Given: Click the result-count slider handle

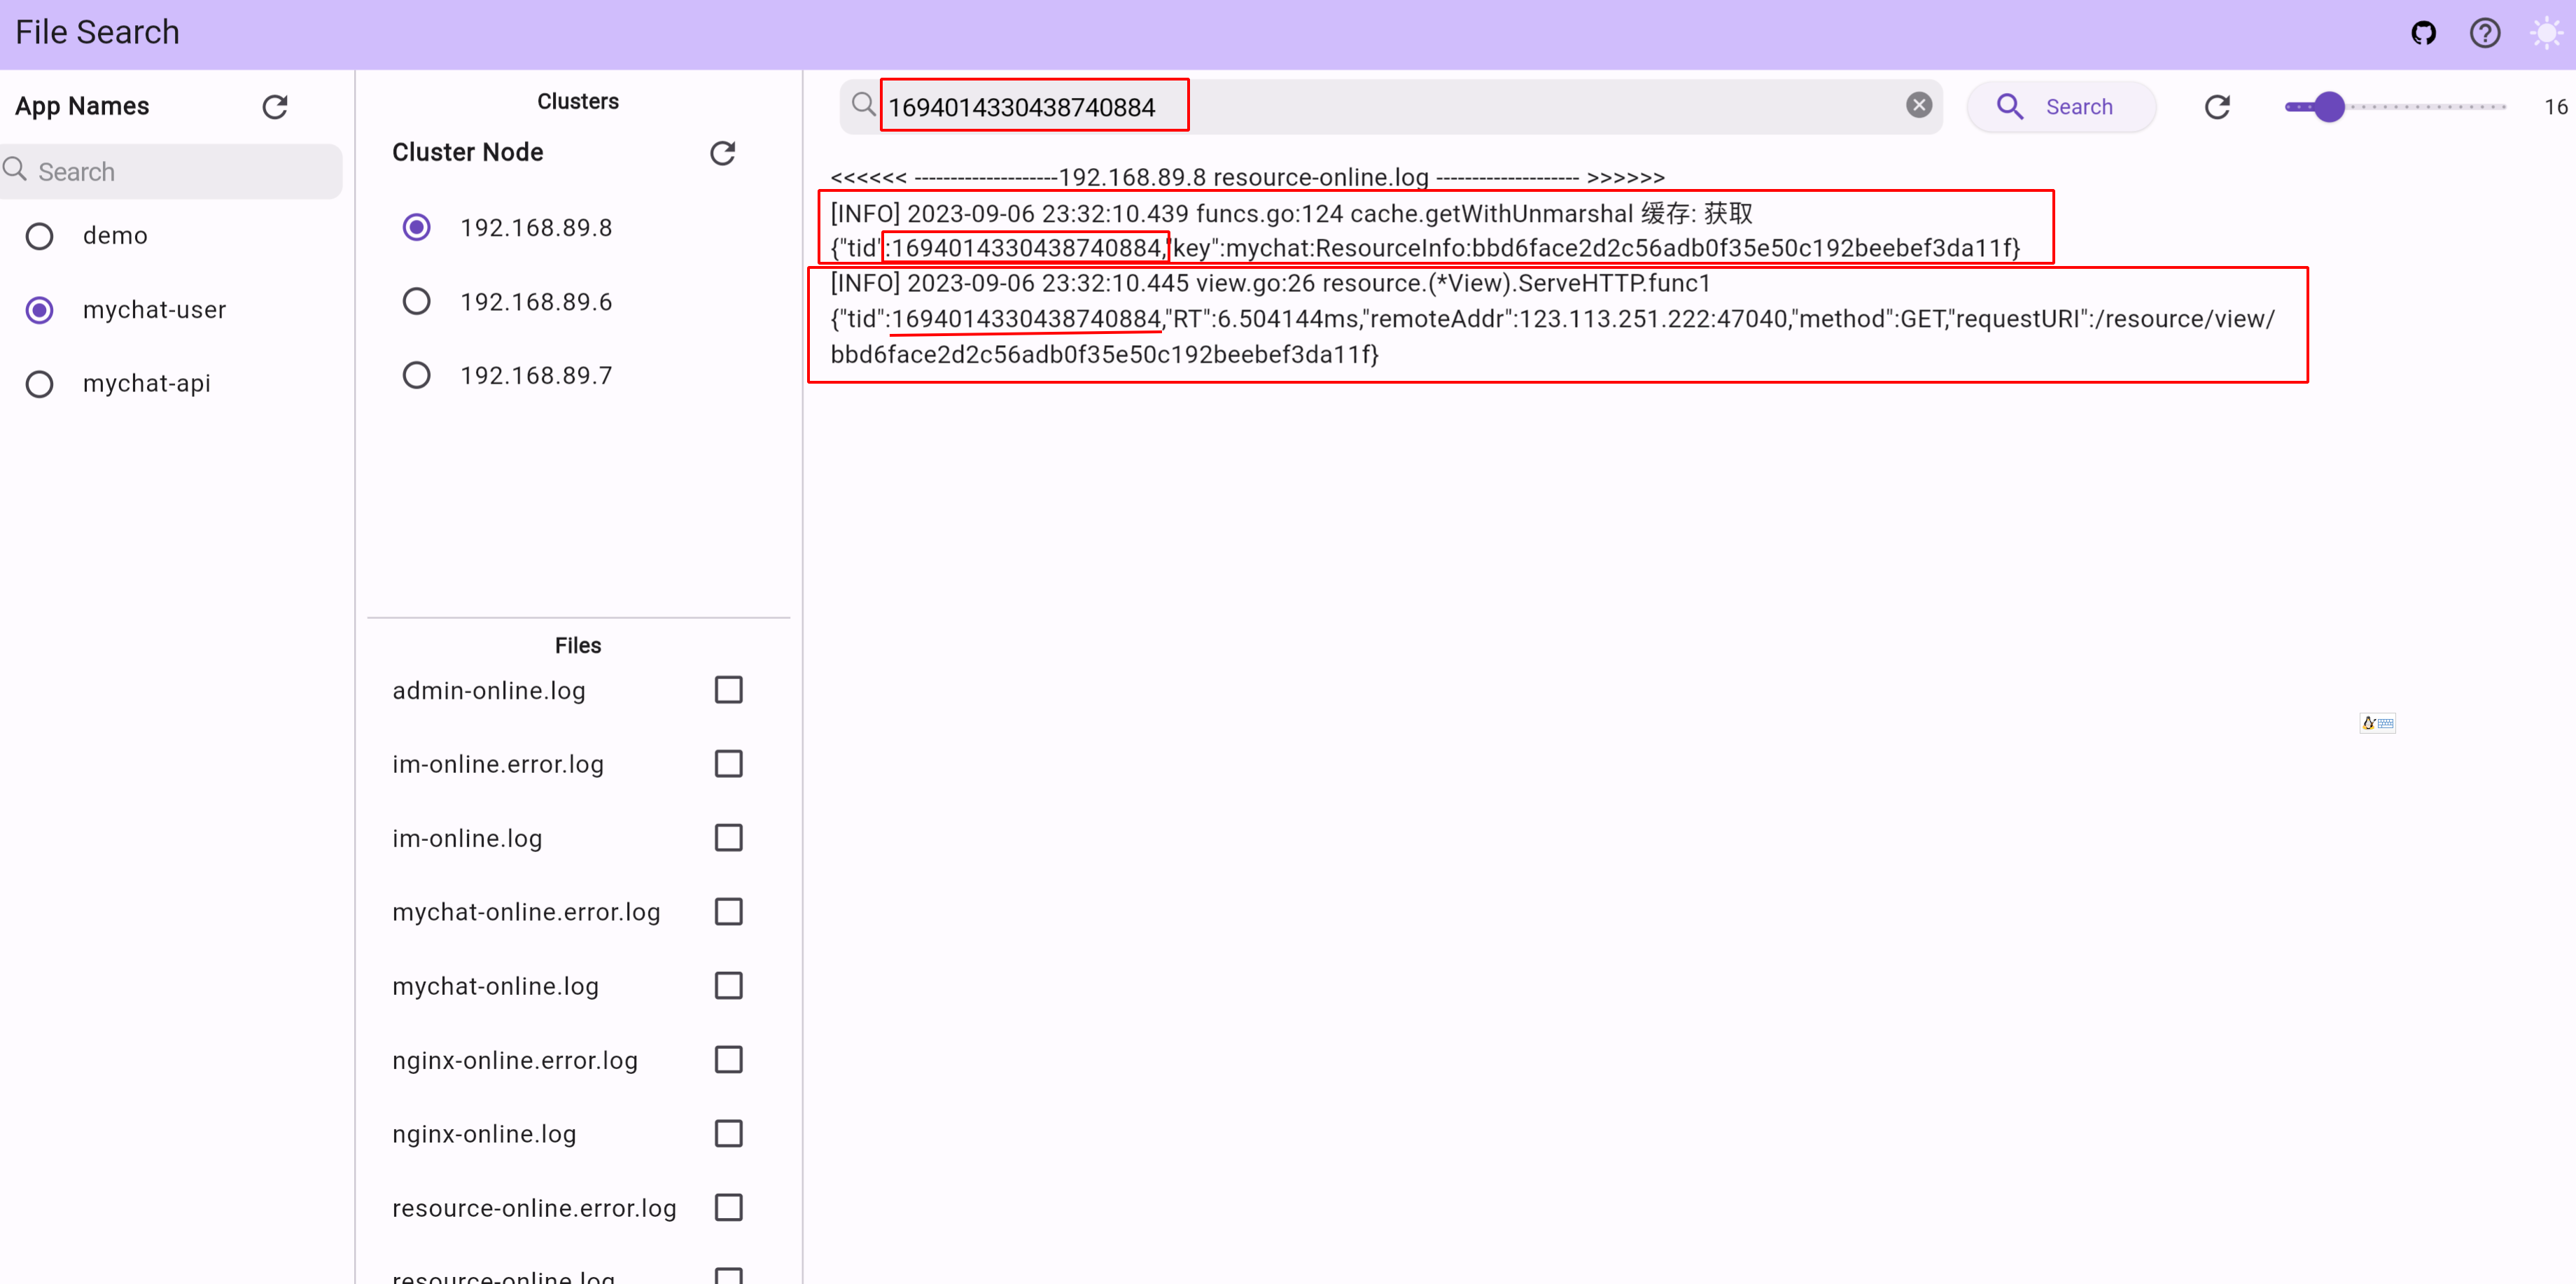Looking at the screenshot, I should click(2329, 107).
